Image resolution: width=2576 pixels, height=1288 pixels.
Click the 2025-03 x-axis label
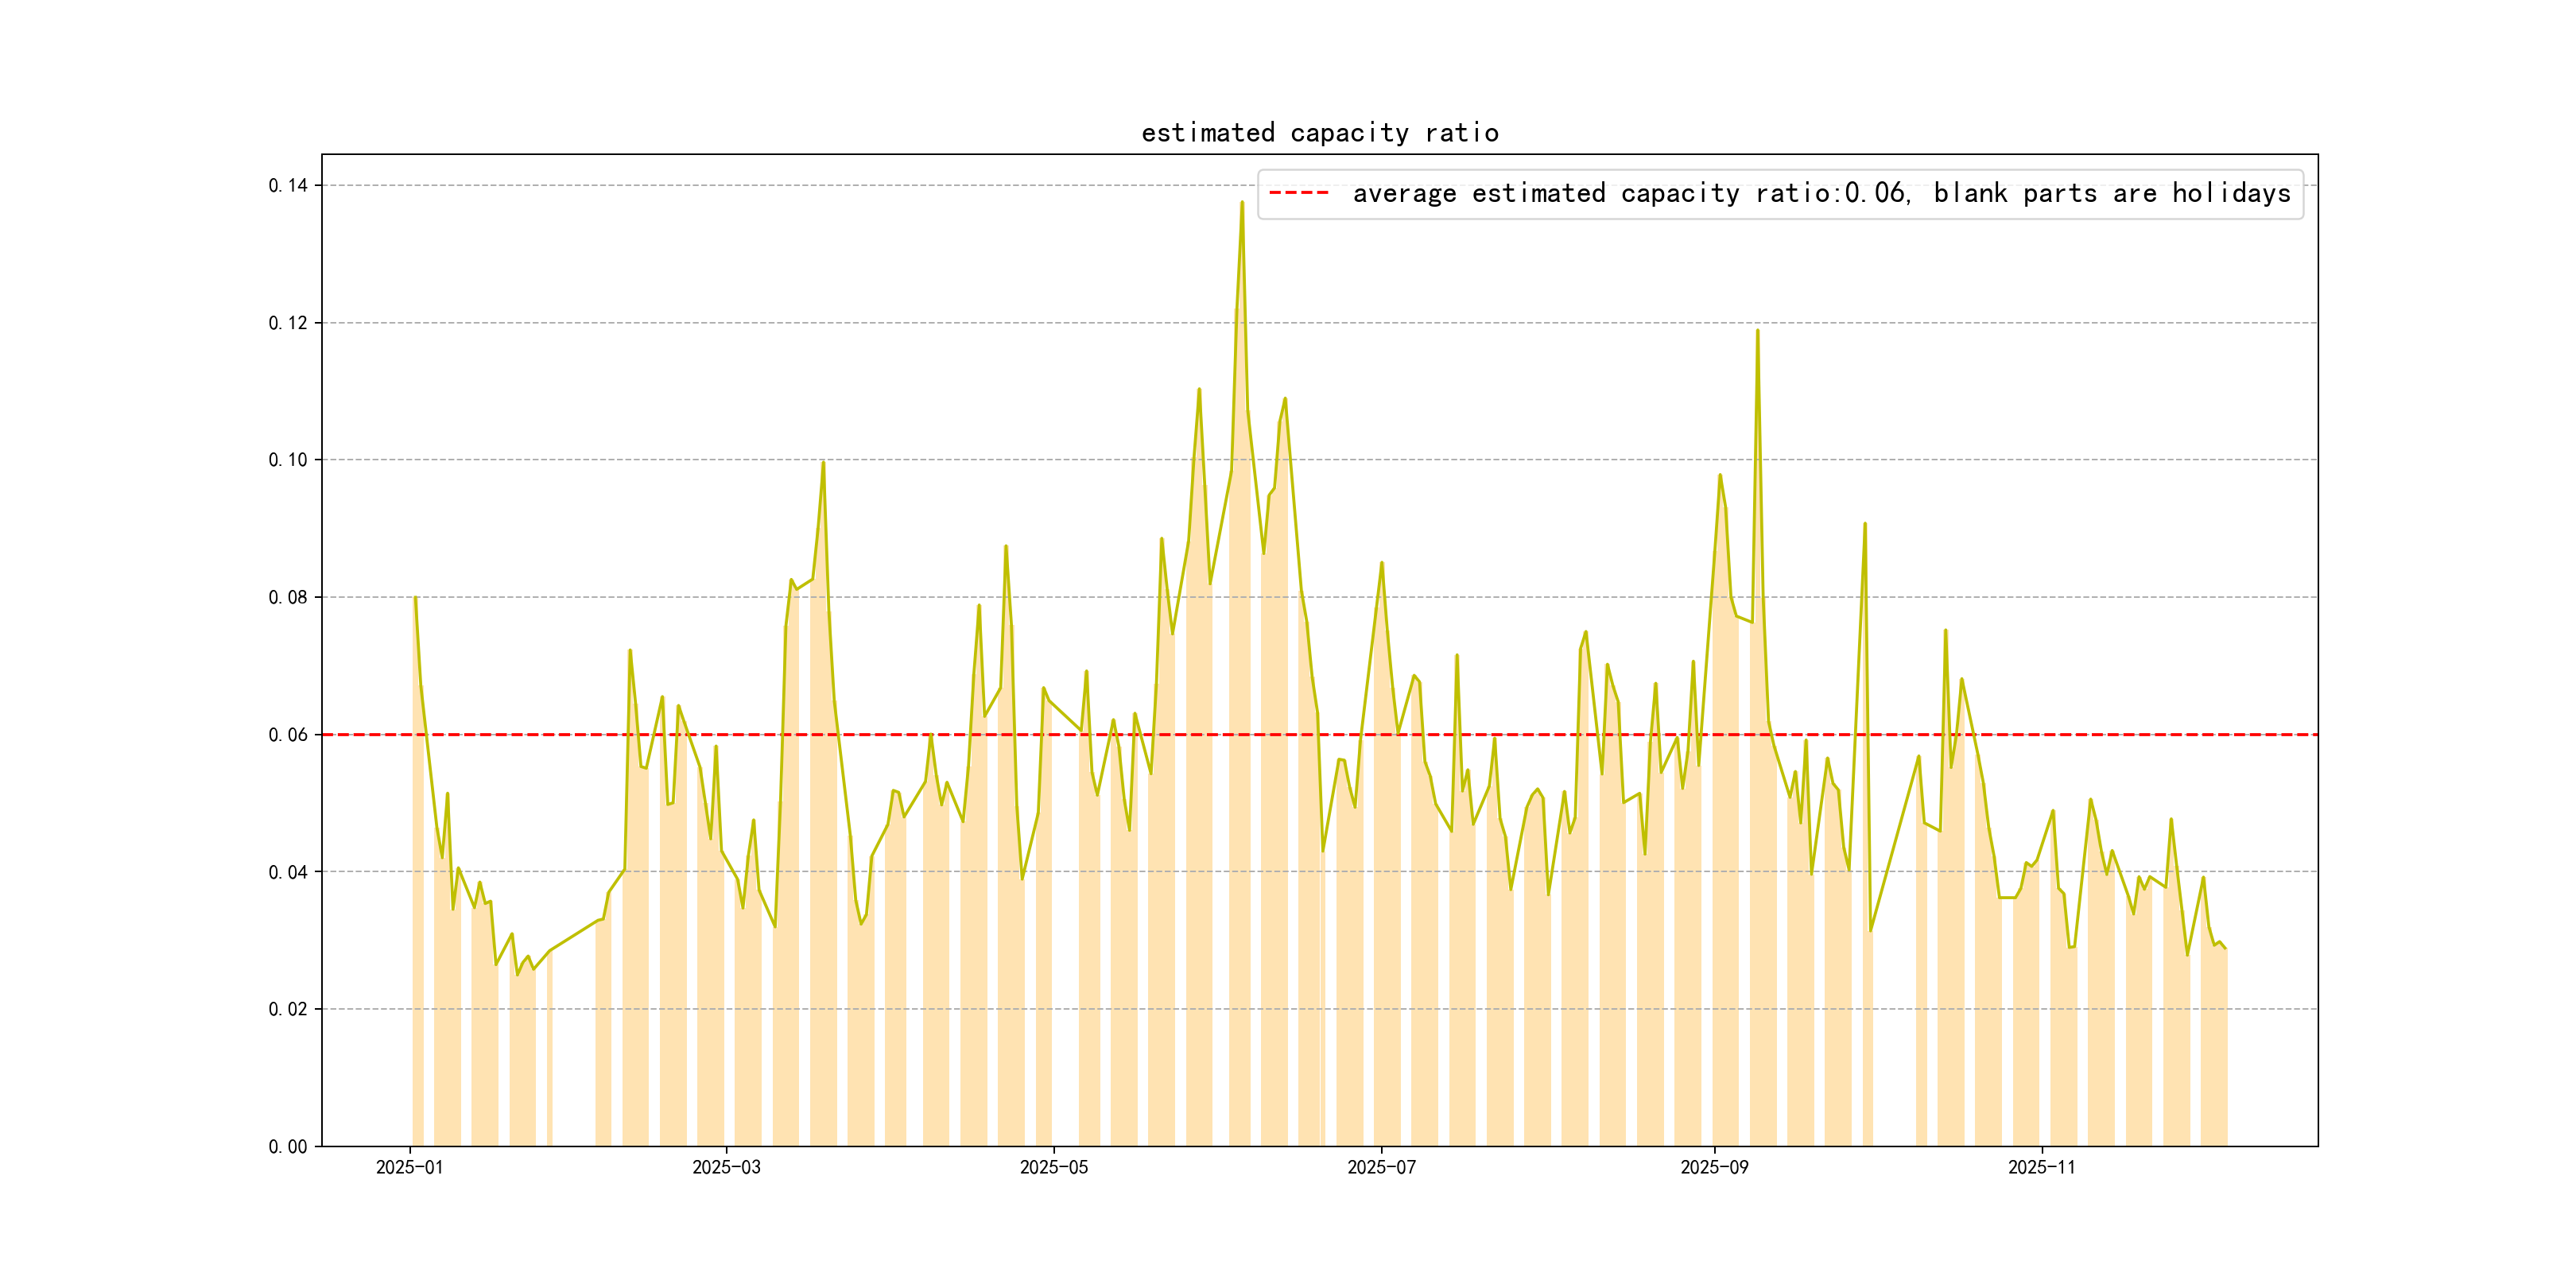[726, 1167]
